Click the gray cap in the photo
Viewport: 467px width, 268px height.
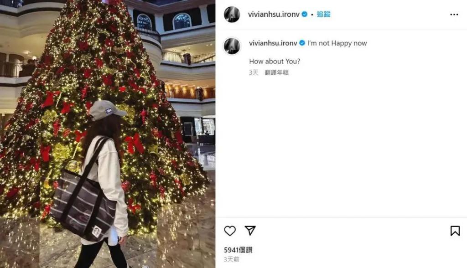pyautogui.click(x=107, y=110)
